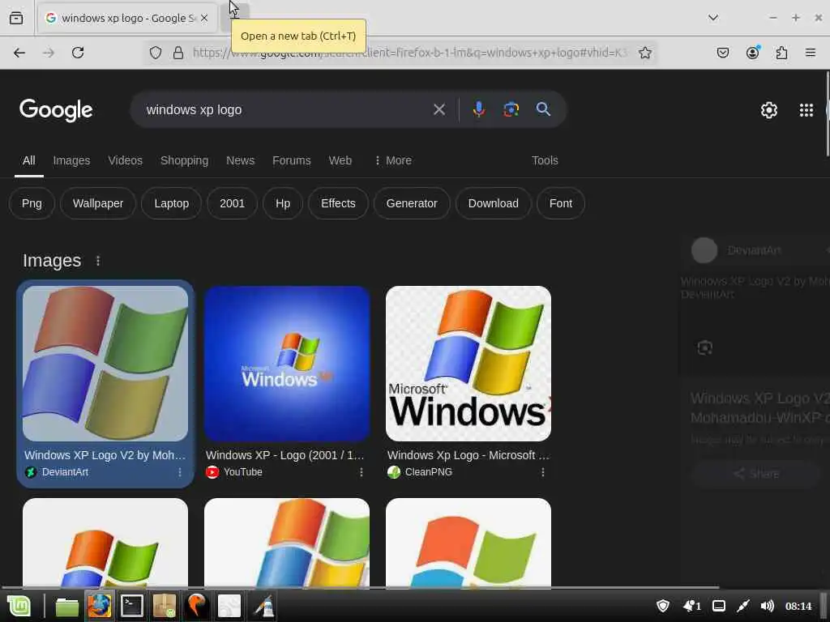Screen dimensions: 830x622
Task: Go to Google home via logo
Action: coord(56,110)
